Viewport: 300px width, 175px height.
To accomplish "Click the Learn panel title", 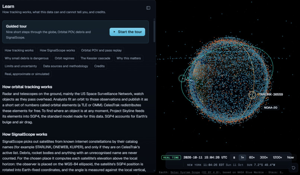I will click(x=8, y=6).
